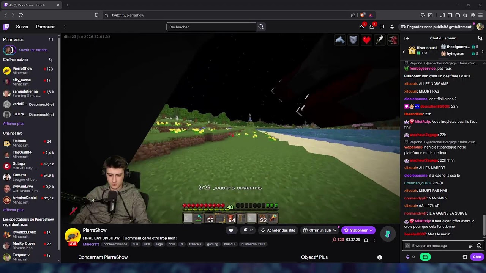Image resolution: width=486 pixels, height=273 pixels.
Task: Open Brave Leo AI sparkle icon
Action: pyautogui.click(x=465, y=15)
